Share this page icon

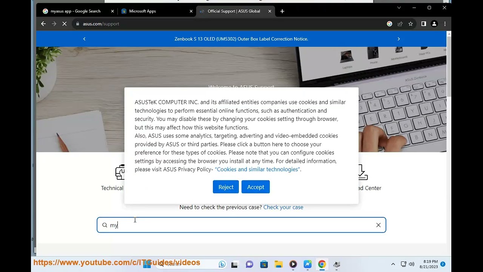[x=400, y=24]
